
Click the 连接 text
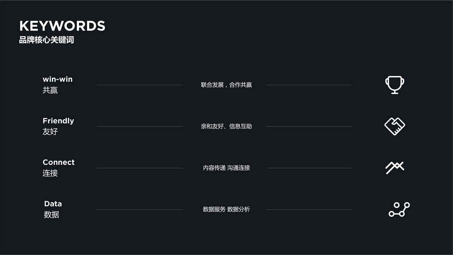click(x=50, y=173)
